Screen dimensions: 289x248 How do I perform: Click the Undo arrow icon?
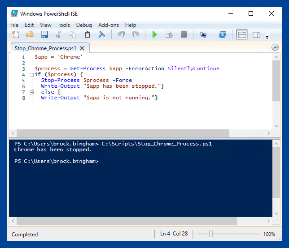pyautogui.click(x=121, y=34)
